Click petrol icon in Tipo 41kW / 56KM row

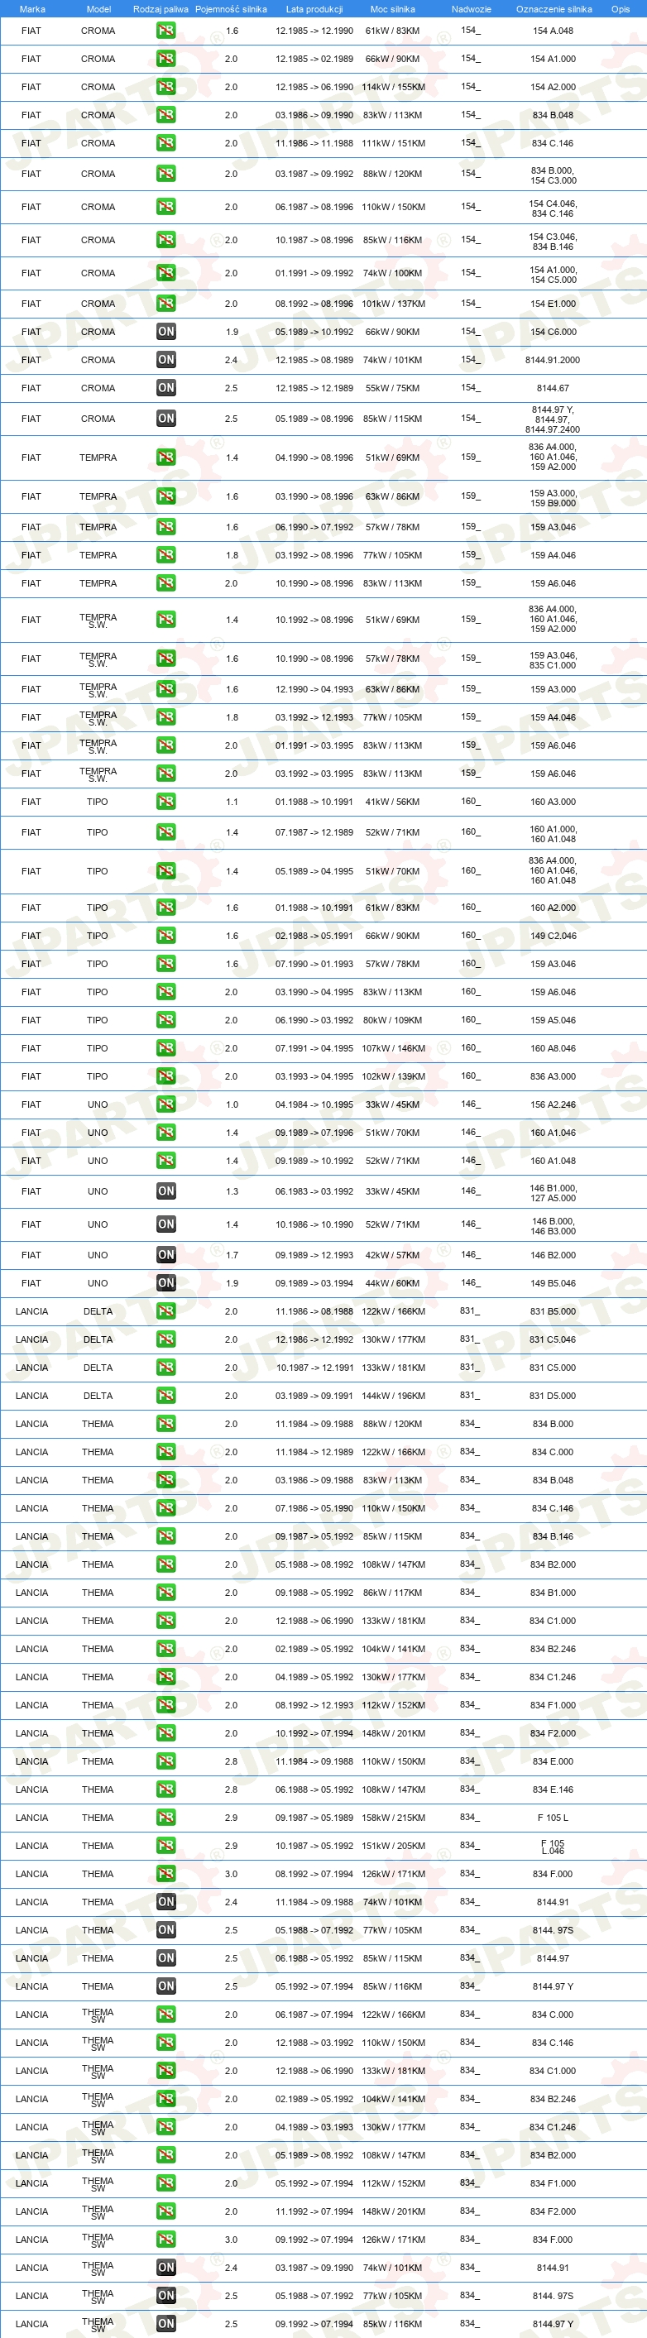coord(166,802)
